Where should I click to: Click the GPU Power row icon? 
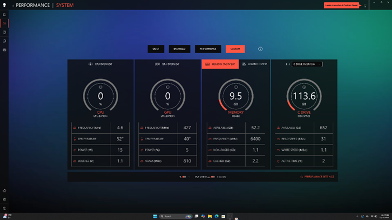[142, 150]
